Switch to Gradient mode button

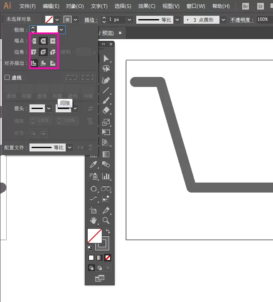[99, 258]
